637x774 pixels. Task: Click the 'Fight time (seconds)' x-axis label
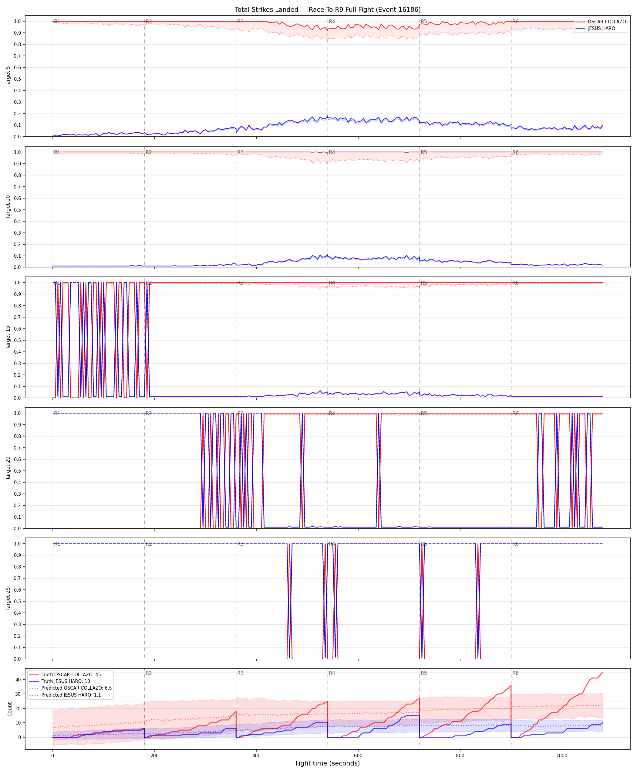pyautogui.click(x=328, y=763)
